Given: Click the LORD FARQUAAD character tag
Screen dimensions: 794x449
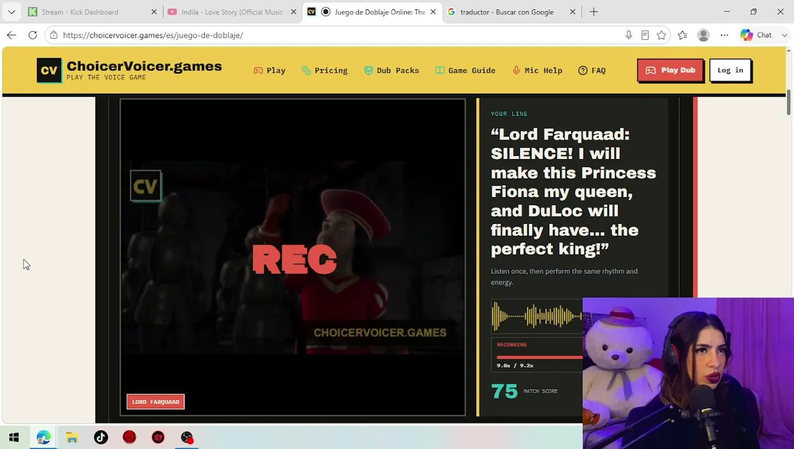Looking at the screenshot, I should [x=155, y=402].
